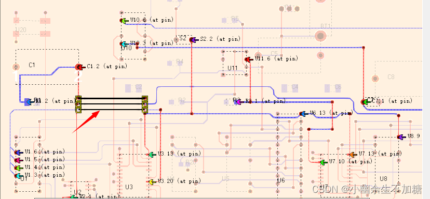Select the U8 component label
The width and height of the screenshot is (430, 199).
(383, 179)
